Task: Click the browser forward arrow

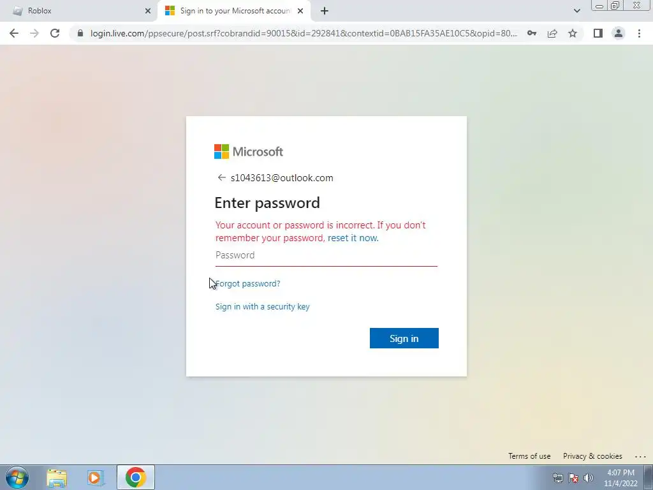Action: click(34, 33)
